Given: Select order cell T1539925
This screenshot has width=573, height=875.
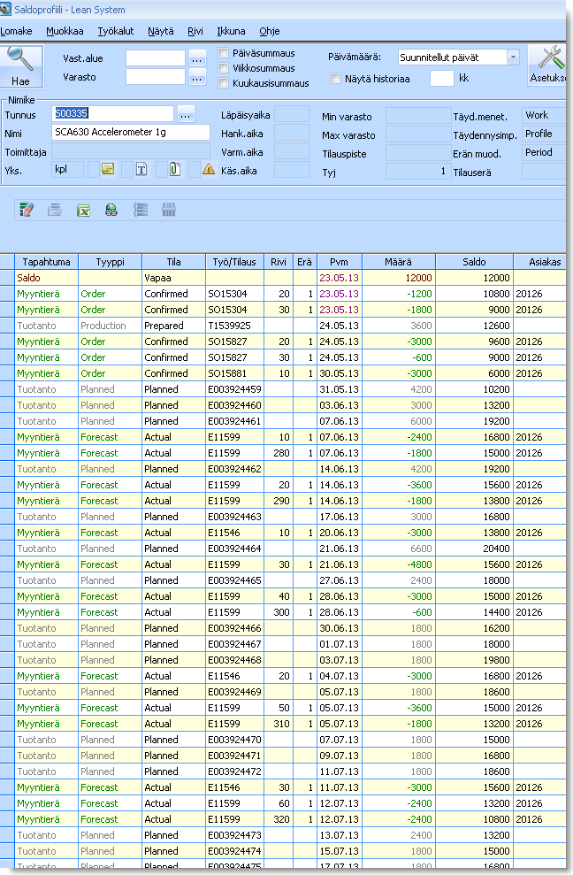Looking at the screenshot, I should [x=234, y=326].
